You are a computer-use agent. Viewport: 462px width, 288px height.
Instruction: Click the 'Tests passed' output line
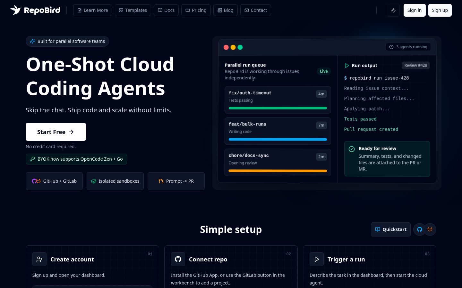tap(360, 119)
